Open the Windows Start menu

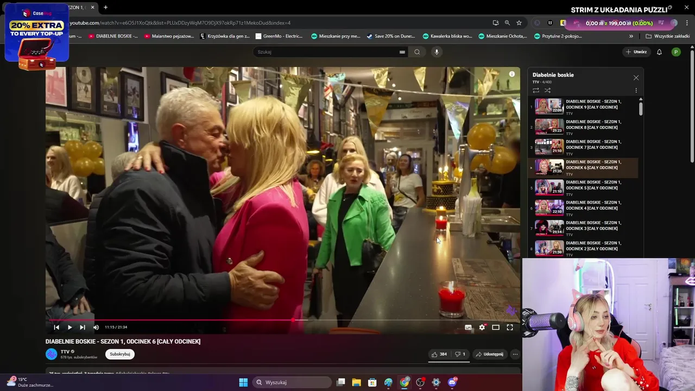(243, 382)
